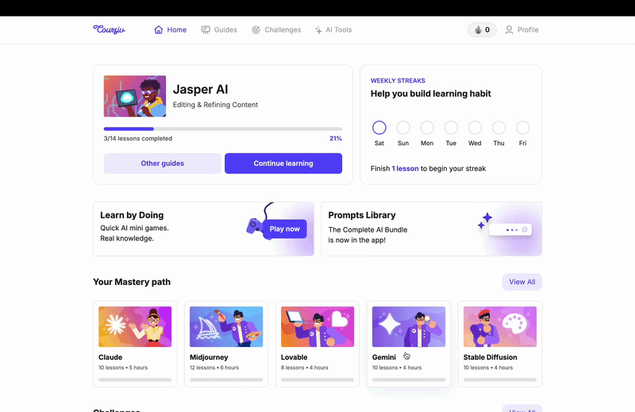
Task: Click the Learn by Doing heading
Action: coord(132,215)
